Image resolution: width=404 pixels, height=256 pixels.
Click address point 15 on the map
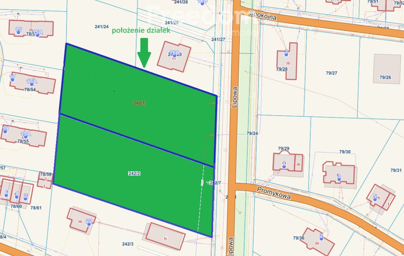pos(18,30)
